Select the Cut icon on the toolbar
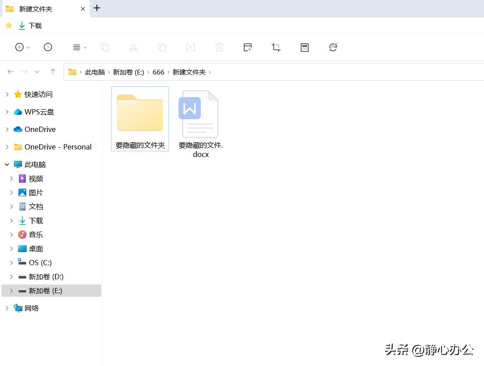 tap(133, 47)
